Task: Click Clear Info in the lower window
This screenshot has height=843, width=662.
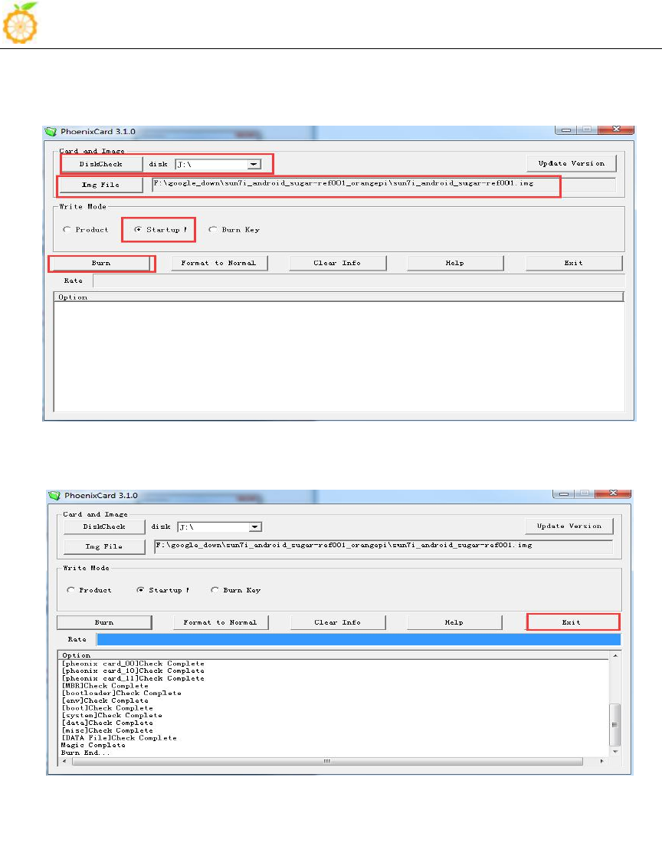Action: [337, 622]
